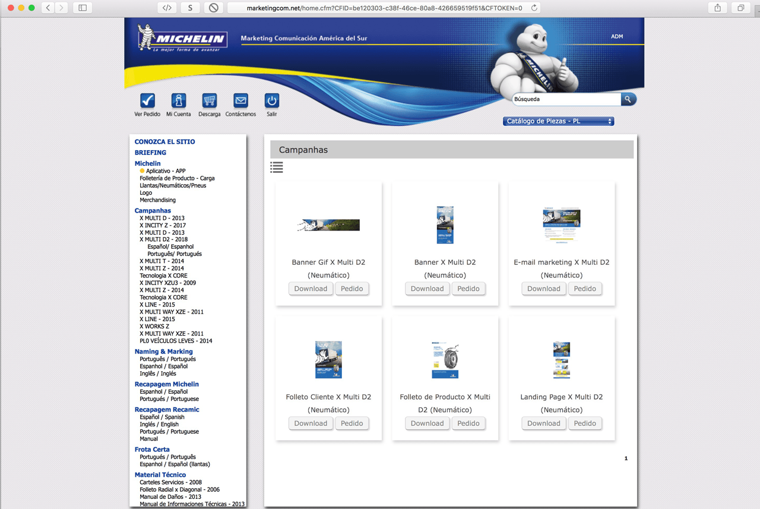760x509 pixels.
Task: Select Español/ Espanhol under X MULTI D2
Action: (x=170, y=247)
